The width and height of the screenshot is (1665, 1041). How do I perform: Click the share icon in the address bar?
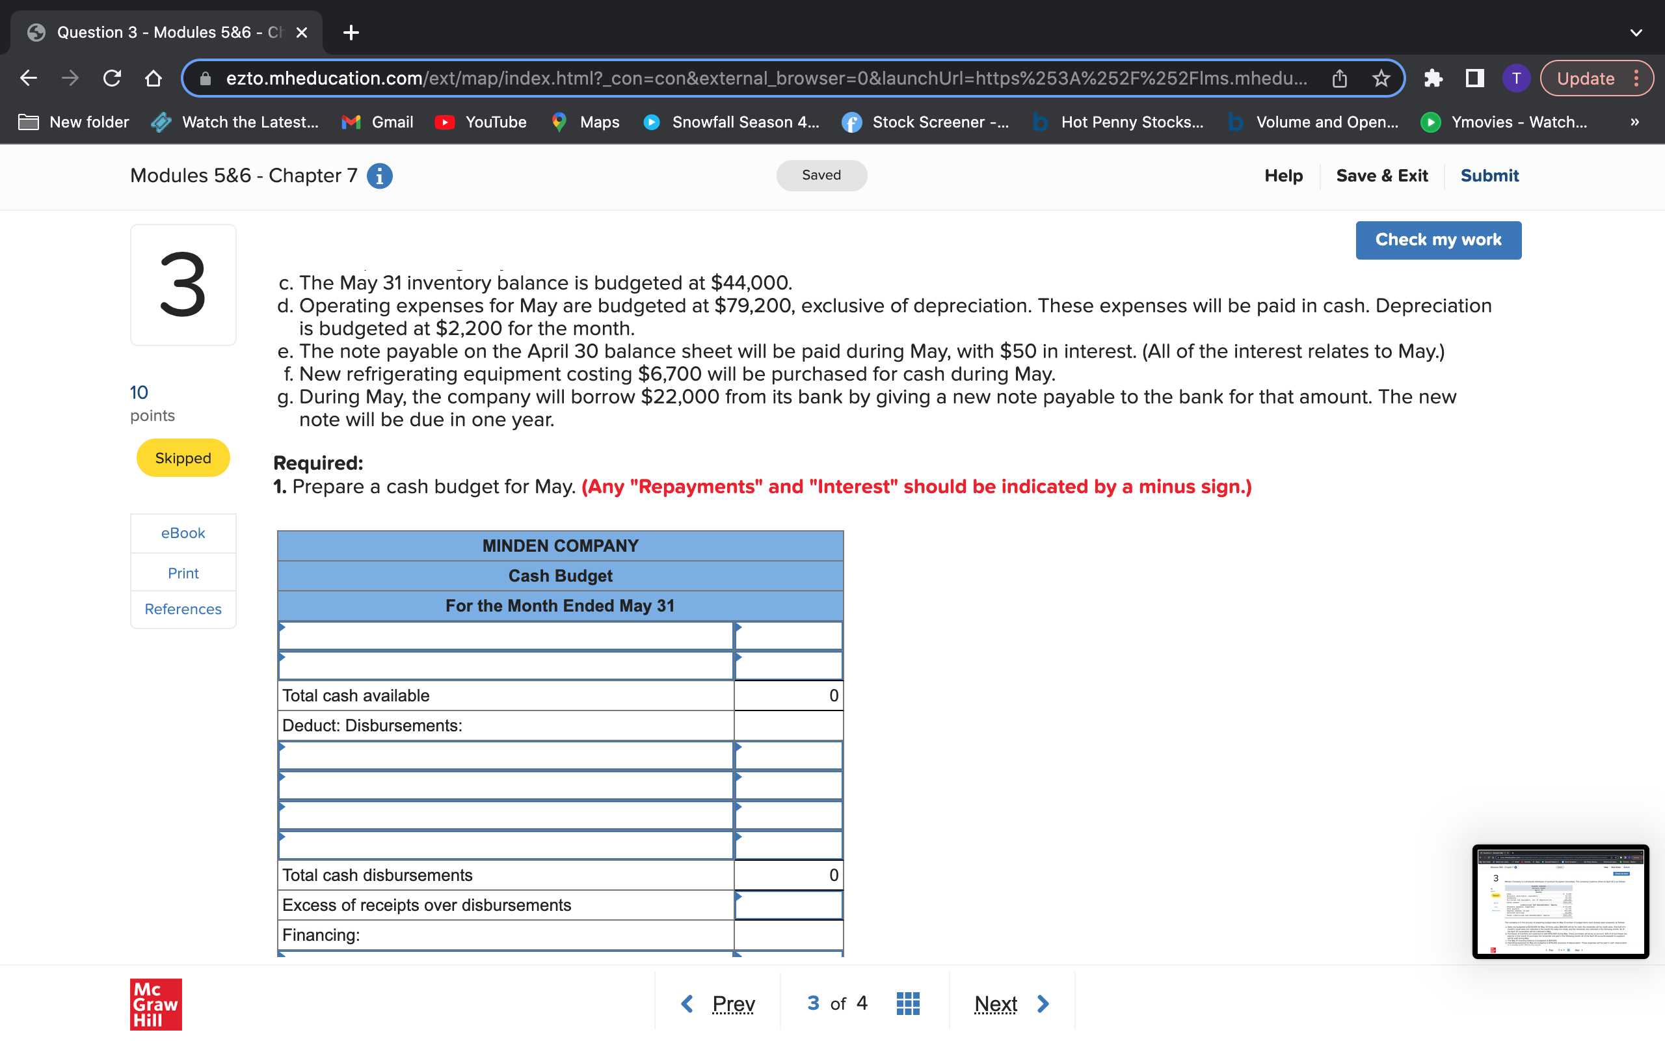[x=1339, y=78]
